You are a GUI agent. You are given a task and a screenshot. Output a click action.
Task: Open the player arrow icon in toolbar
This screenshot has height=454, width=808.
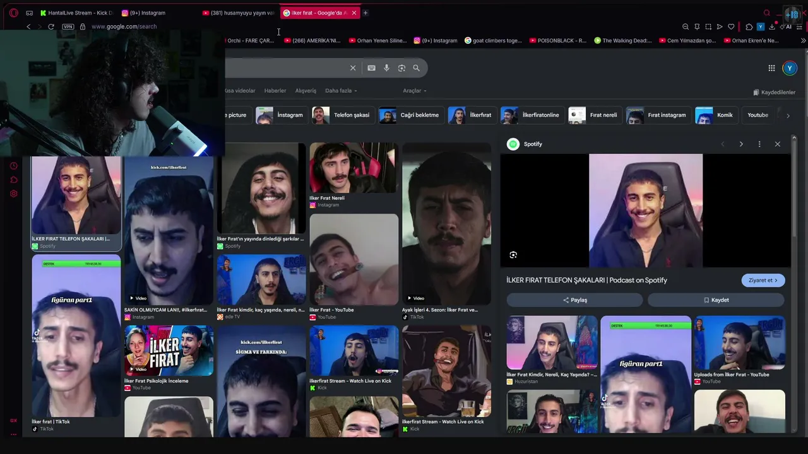click(x=720, y=26)
